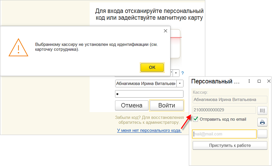Click the email address input field
Image resolution: width=272 pixels, height=166 pixels.
(224, 134)
